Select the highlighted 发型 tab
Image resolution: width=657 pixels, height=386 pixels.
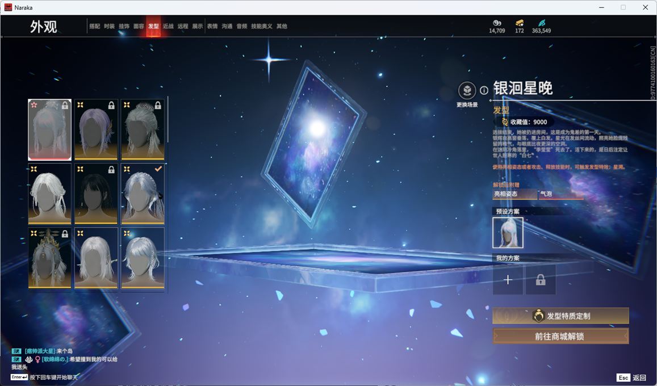tap(153, 26)
